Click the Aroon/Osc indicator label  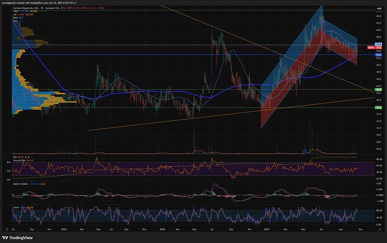point(19,161)
